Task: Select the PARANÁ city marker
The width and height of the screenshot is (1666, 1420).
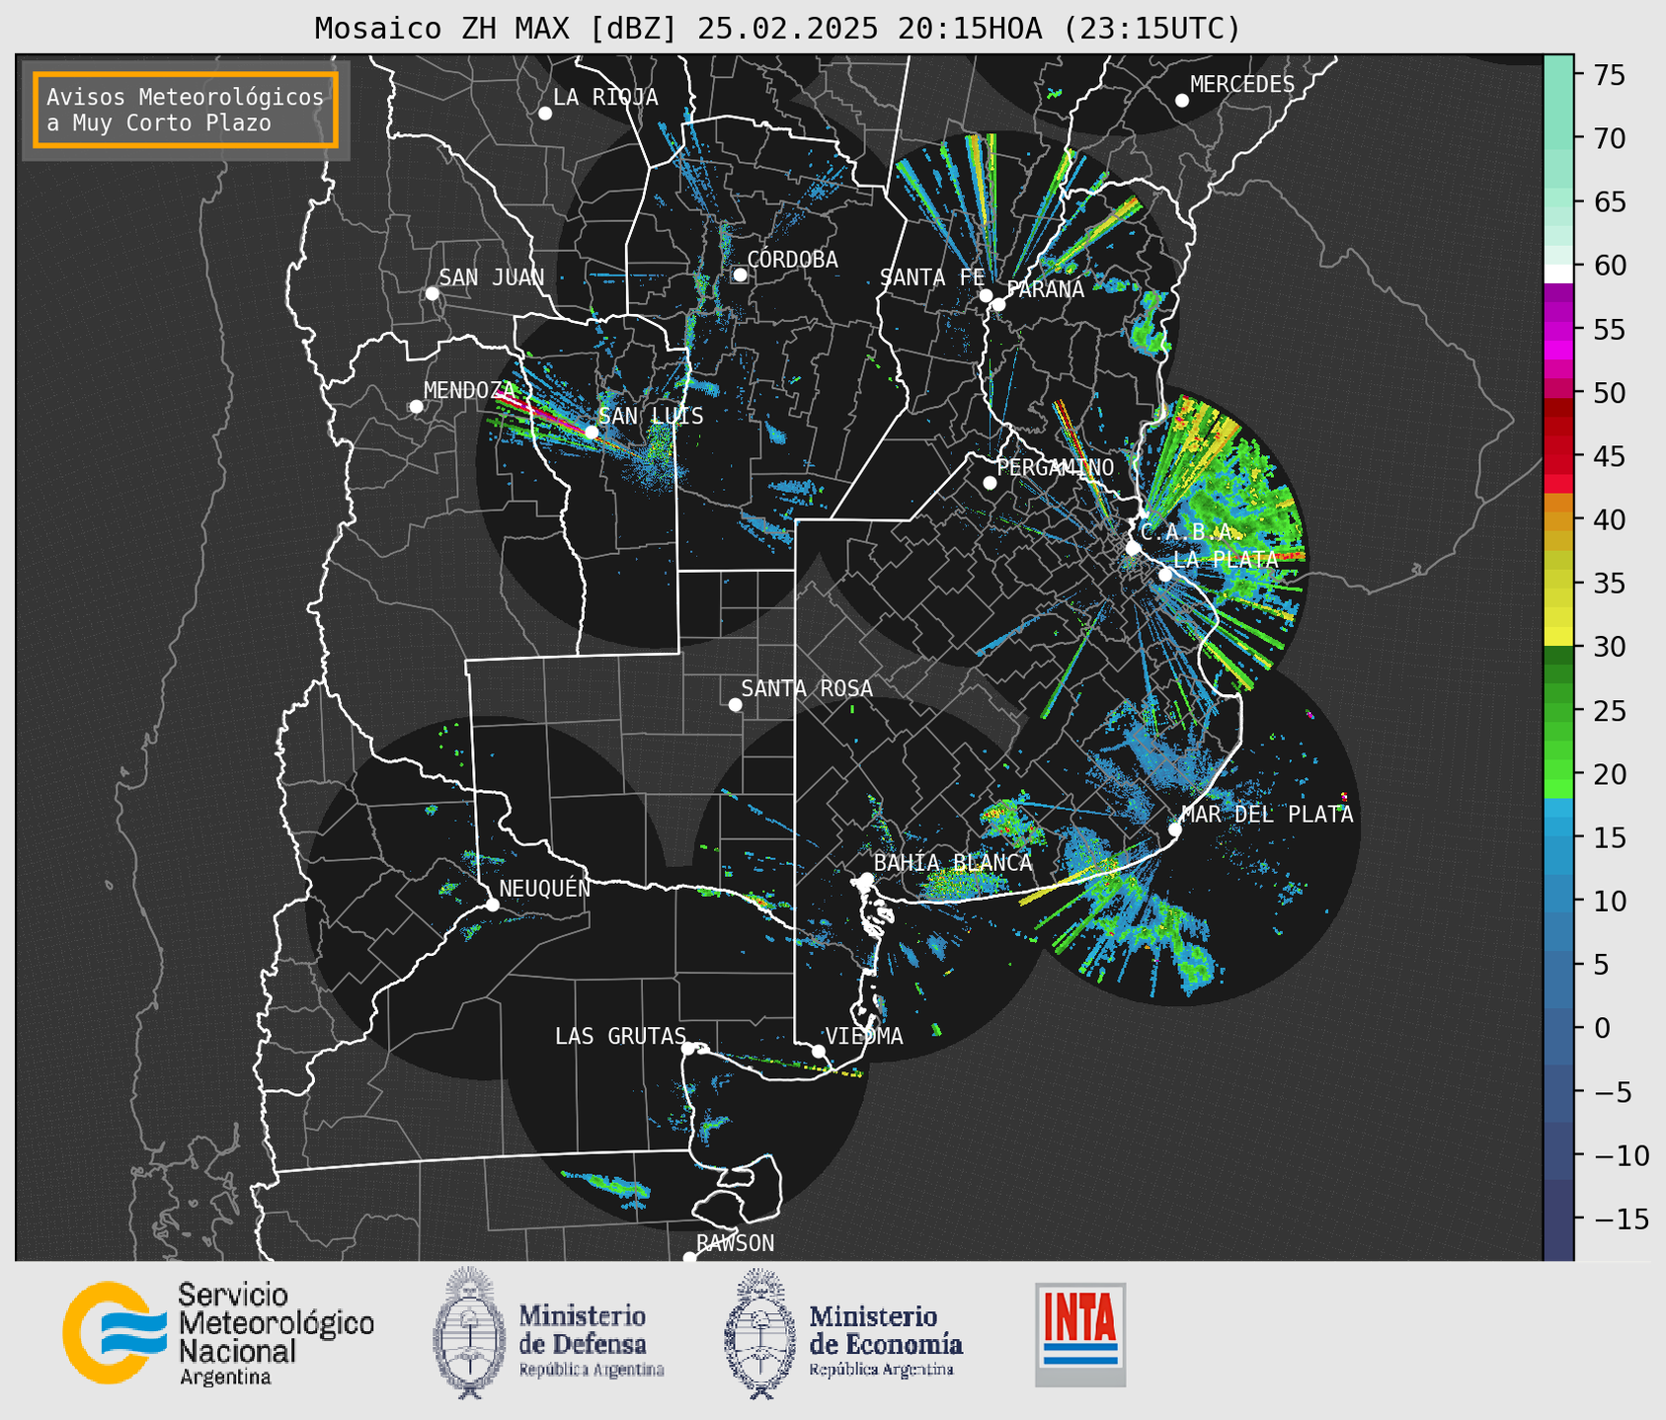Action: [x=998, y=304]
